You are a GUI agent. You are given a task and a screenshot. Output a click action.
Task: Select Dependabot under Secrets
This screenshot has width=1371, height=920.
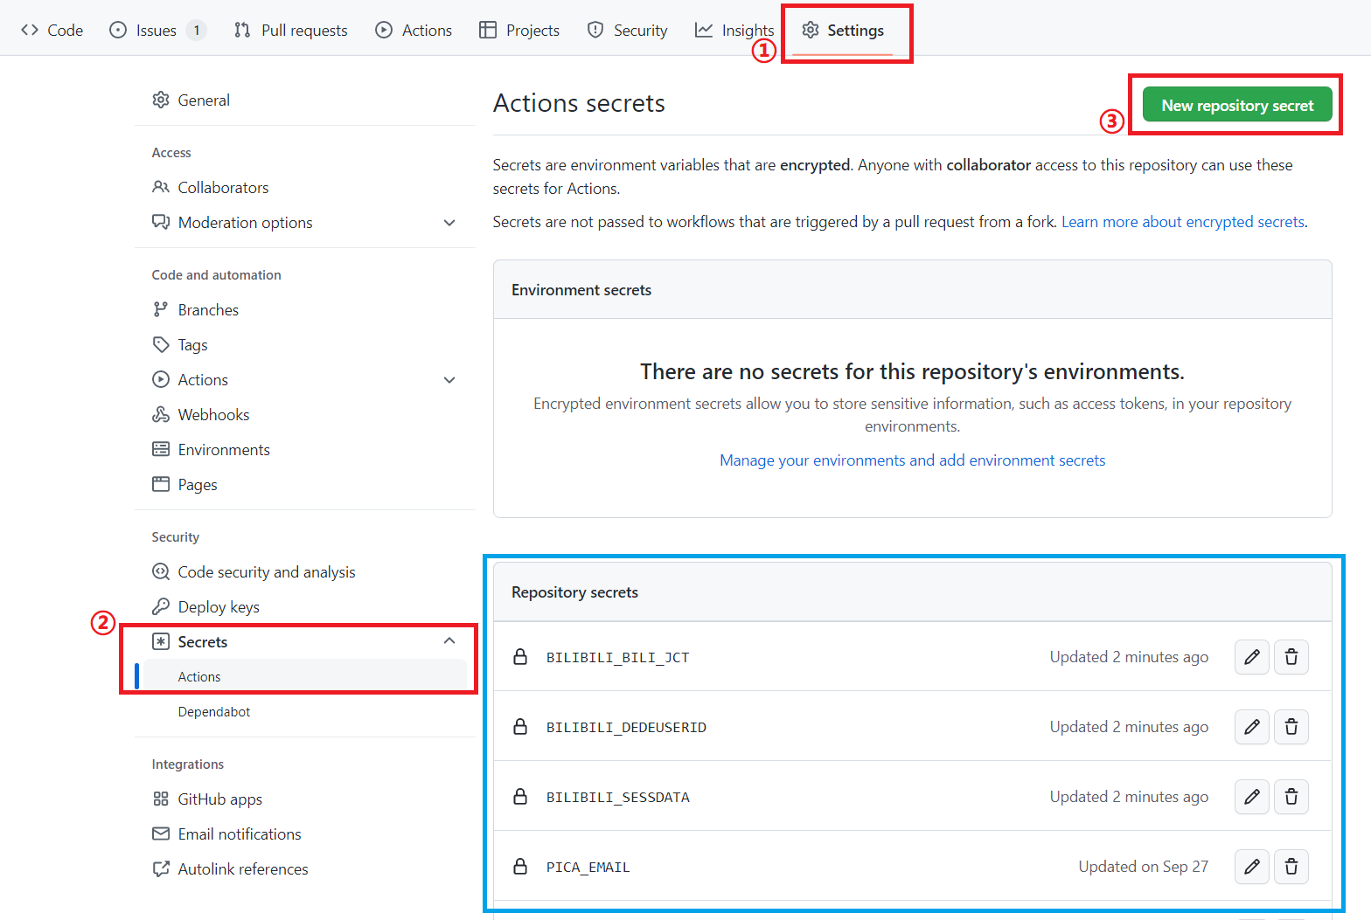[304, 712]
